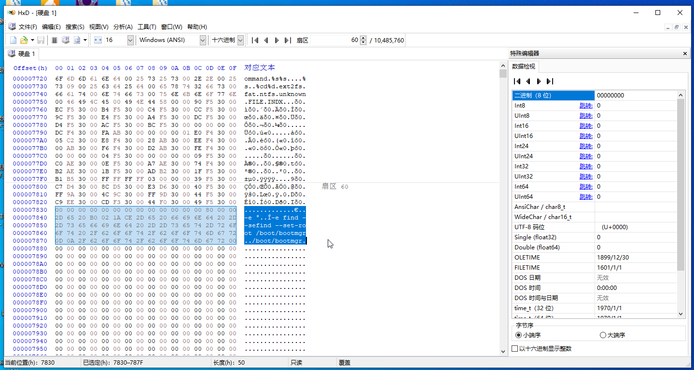Expand recent files arrow beside Open icon

[x=32, y=40]
